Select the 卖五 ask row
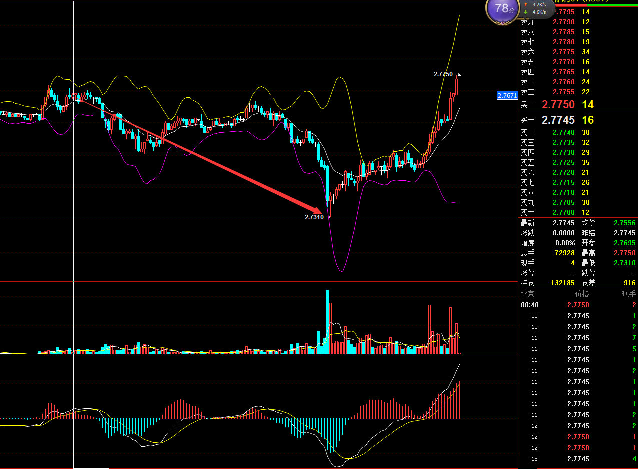This screenshot has height=469, width=638. 578,62
